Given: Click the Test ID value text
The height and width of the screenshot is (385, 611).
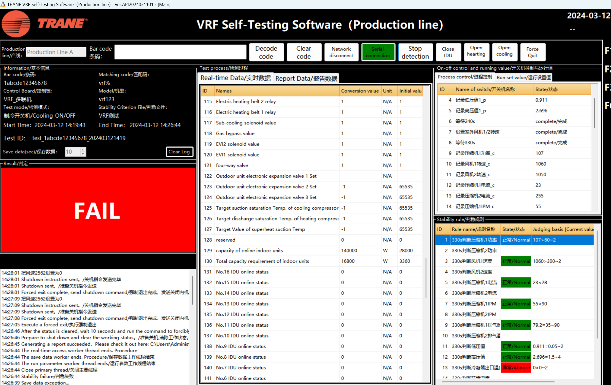Looking at the screenshot, I should 79,138.
